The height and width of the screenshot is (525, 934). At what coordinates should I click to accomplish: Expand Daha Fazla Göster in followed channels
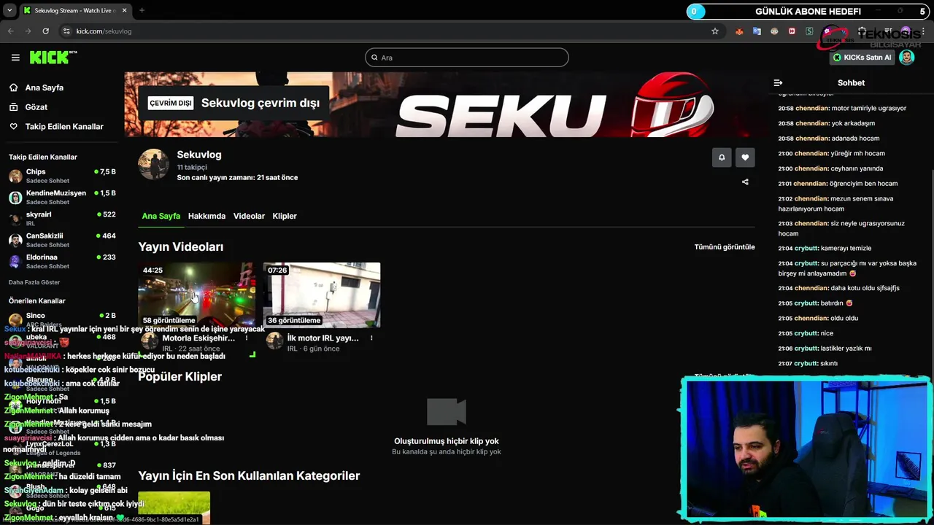34,282
